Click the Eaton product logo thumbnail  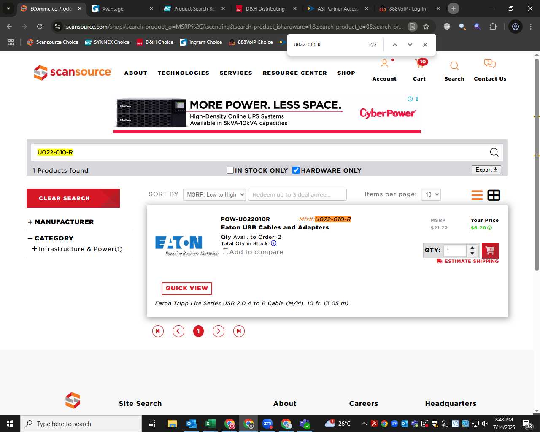186,246
